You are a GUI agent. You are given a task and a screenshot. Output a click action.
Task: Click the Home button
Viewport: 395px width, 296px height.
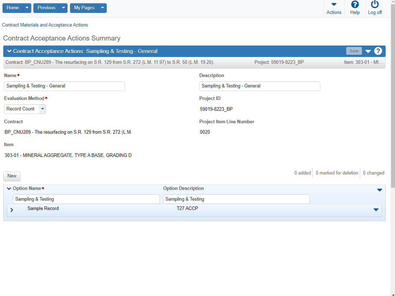coord(13,8)
